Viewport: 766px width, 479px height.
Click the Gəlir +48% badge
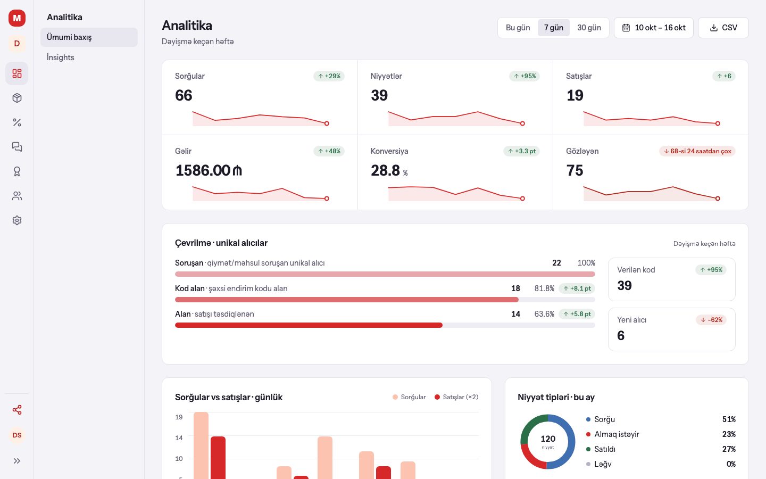tap(329, 151)
